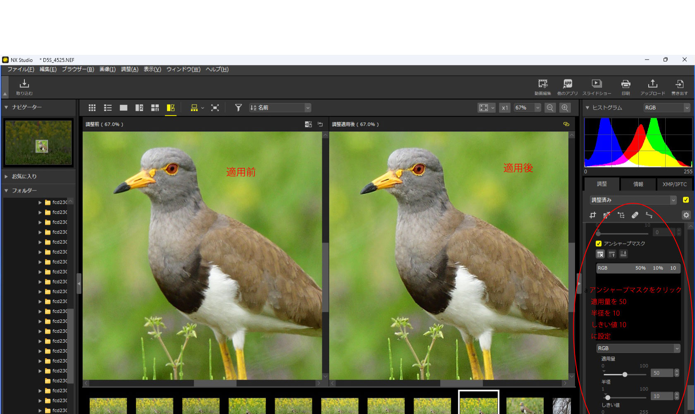Viewport: 695px width, 414px height.
Task: Click the 書き出す export button
Action: coord(679,87)
